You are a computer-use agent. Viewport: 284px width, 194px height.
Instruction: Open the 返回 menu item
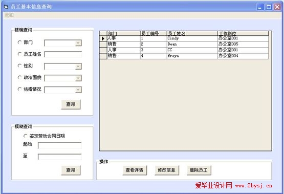[9, 15]
